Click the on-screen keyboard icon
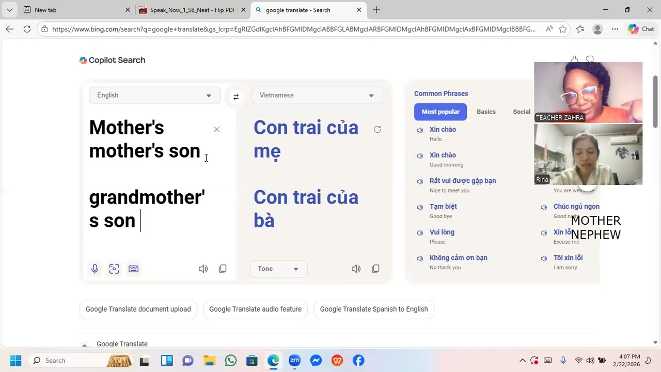Viewport: 661px width, 372px height. (x=133, y=269)
